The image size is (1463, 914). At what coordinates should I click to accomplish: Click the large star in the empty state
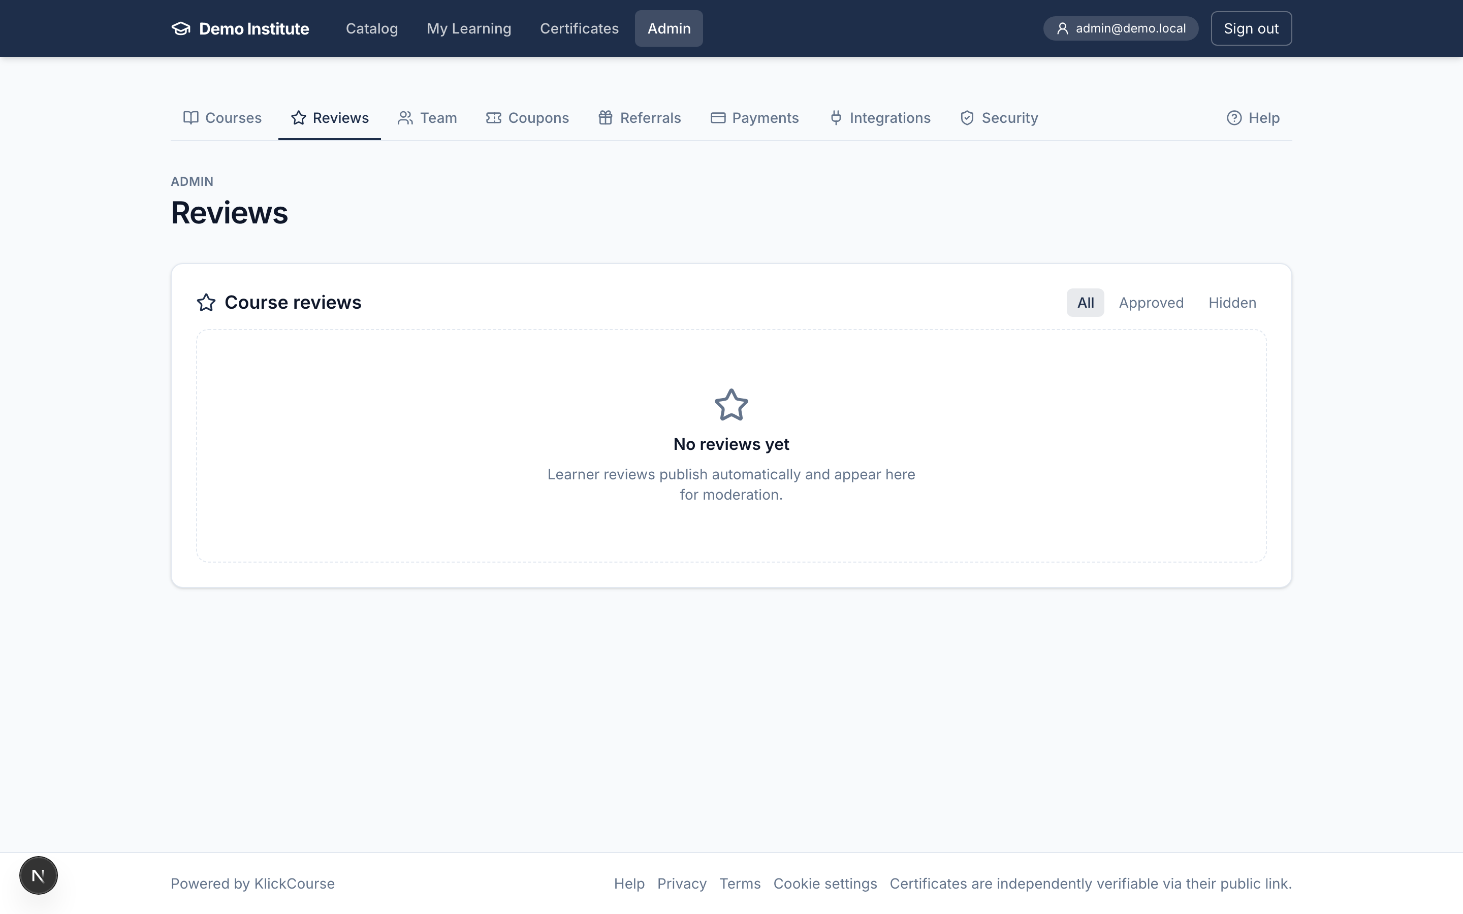[x=731, y=404]
